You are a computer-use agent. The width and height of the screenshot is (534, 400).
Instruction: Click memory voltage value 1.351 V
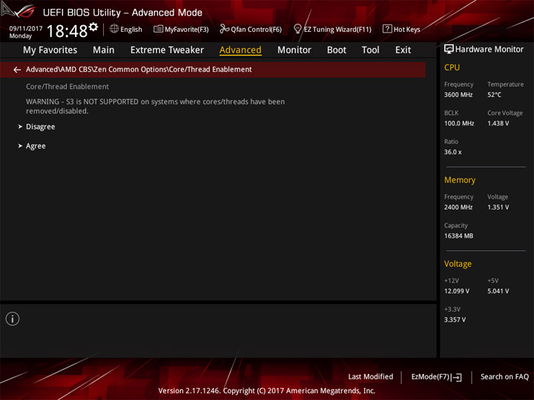498,207
